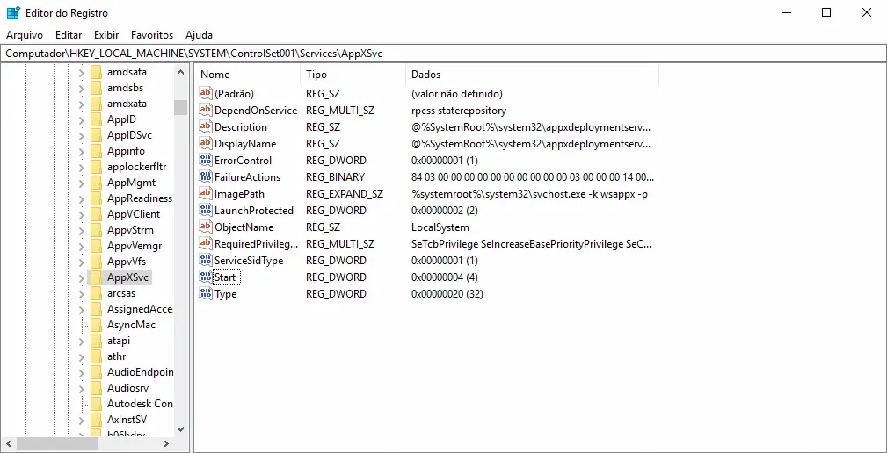Click the Start value binary icon

click(206, 277)
